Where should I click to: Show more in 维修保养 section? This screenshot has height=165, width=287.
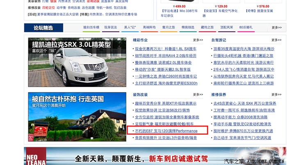tap(276, 94)
